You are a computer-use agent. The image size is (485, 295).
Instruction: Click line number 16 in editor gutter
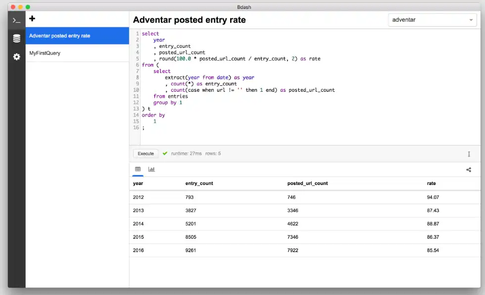pyautogui.click(x=136, y=128)
